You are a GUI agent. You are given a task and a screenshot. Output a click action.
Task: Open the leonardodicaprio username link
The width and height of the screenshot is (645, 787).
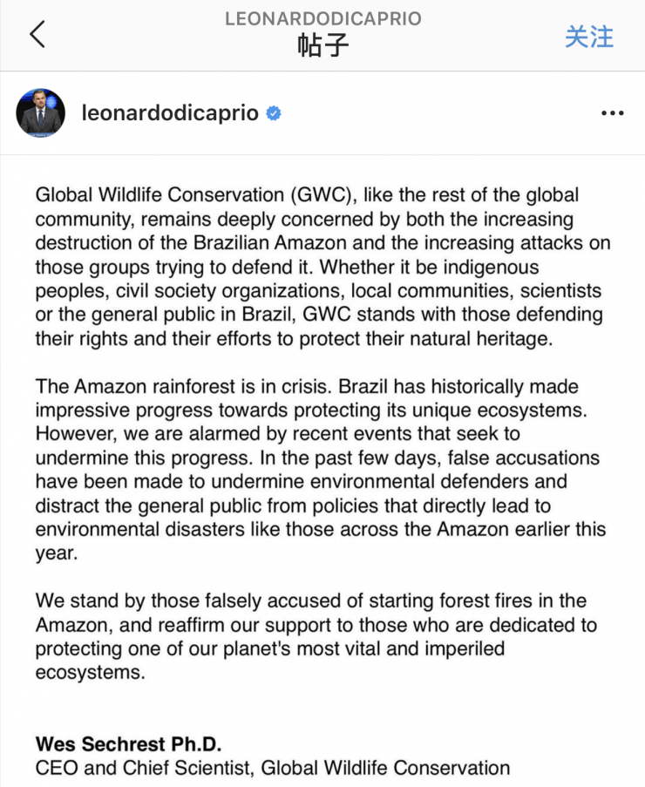point(170,113)
